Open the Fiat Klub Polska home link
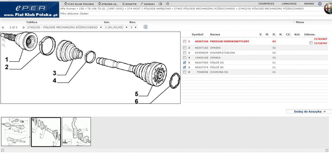 pos(79,4)
